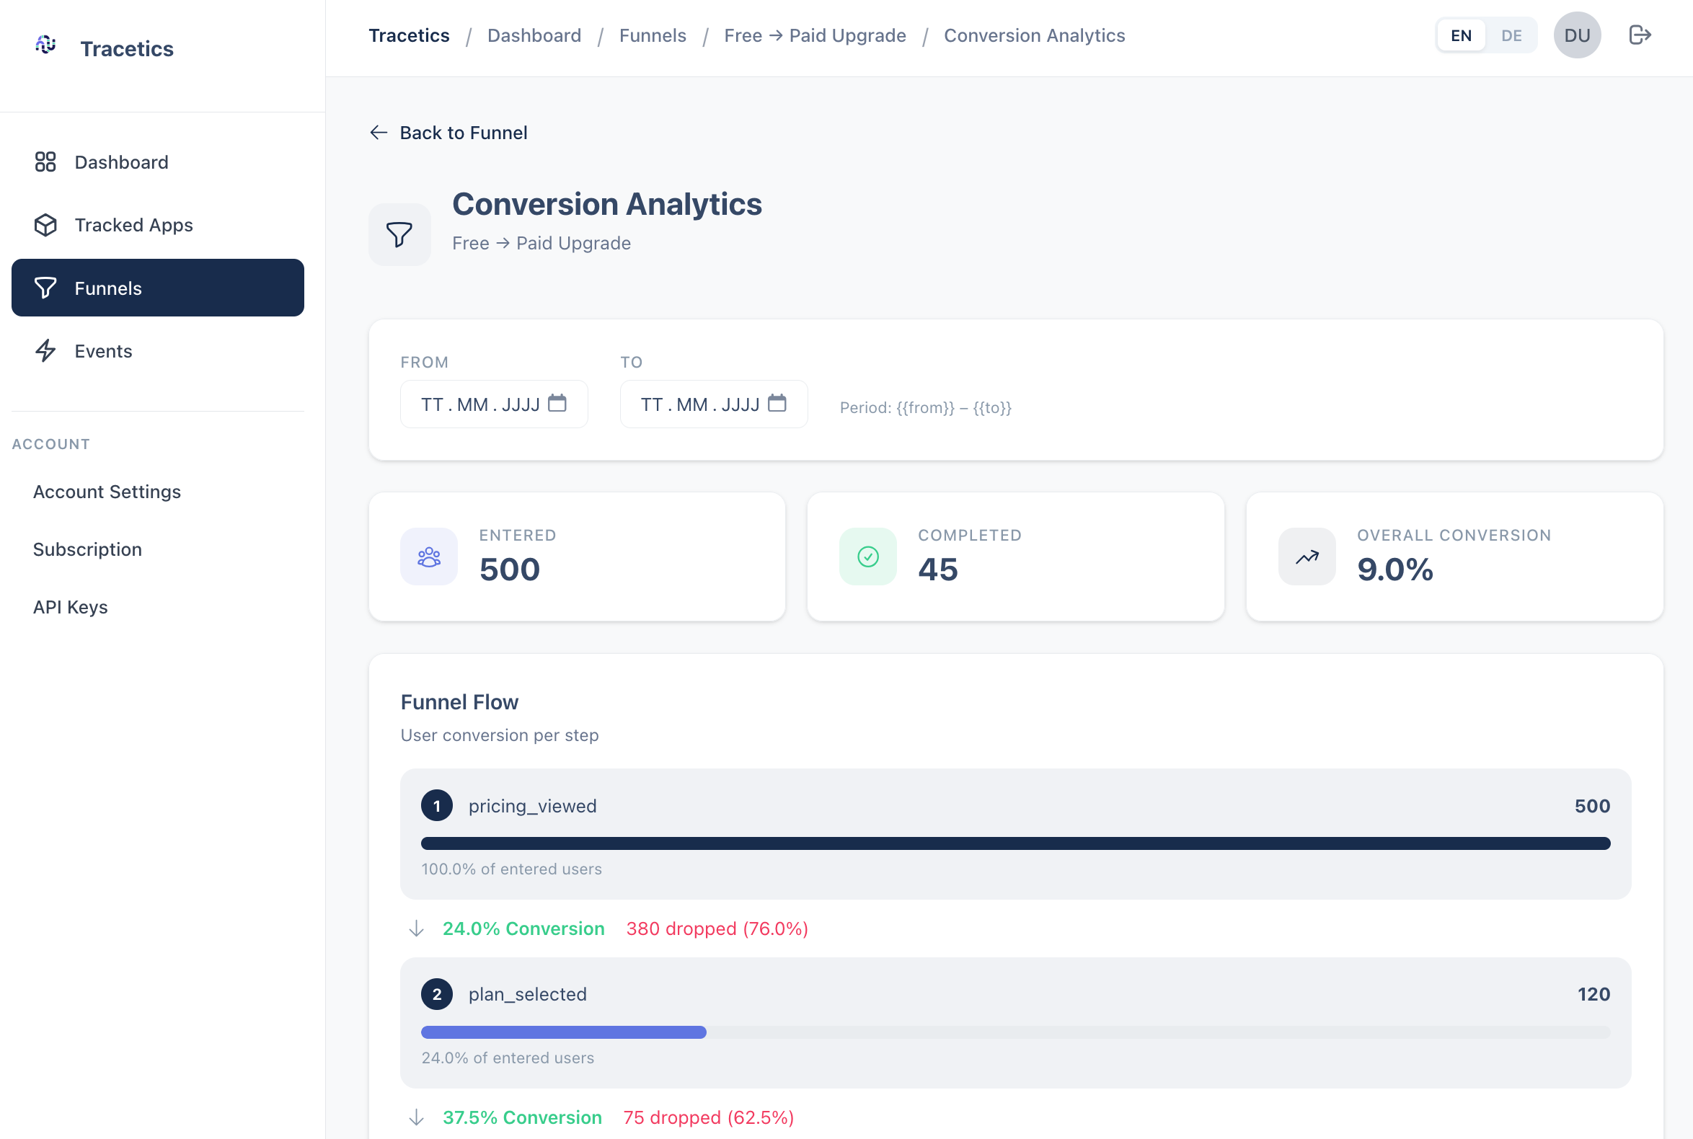Click the Tracetics sidebar brand name

point(127,48)
